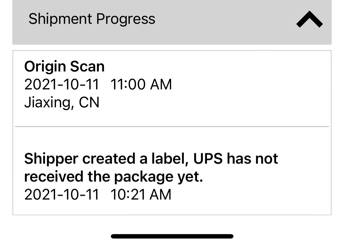Tap the Shipment Progress header title
344x245 pixels.
tap(92, 19)
